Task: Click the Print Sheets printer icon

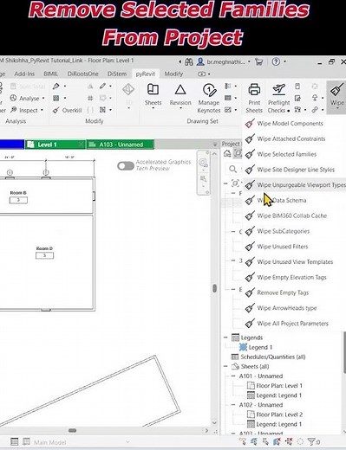Action: click(254, 90)
